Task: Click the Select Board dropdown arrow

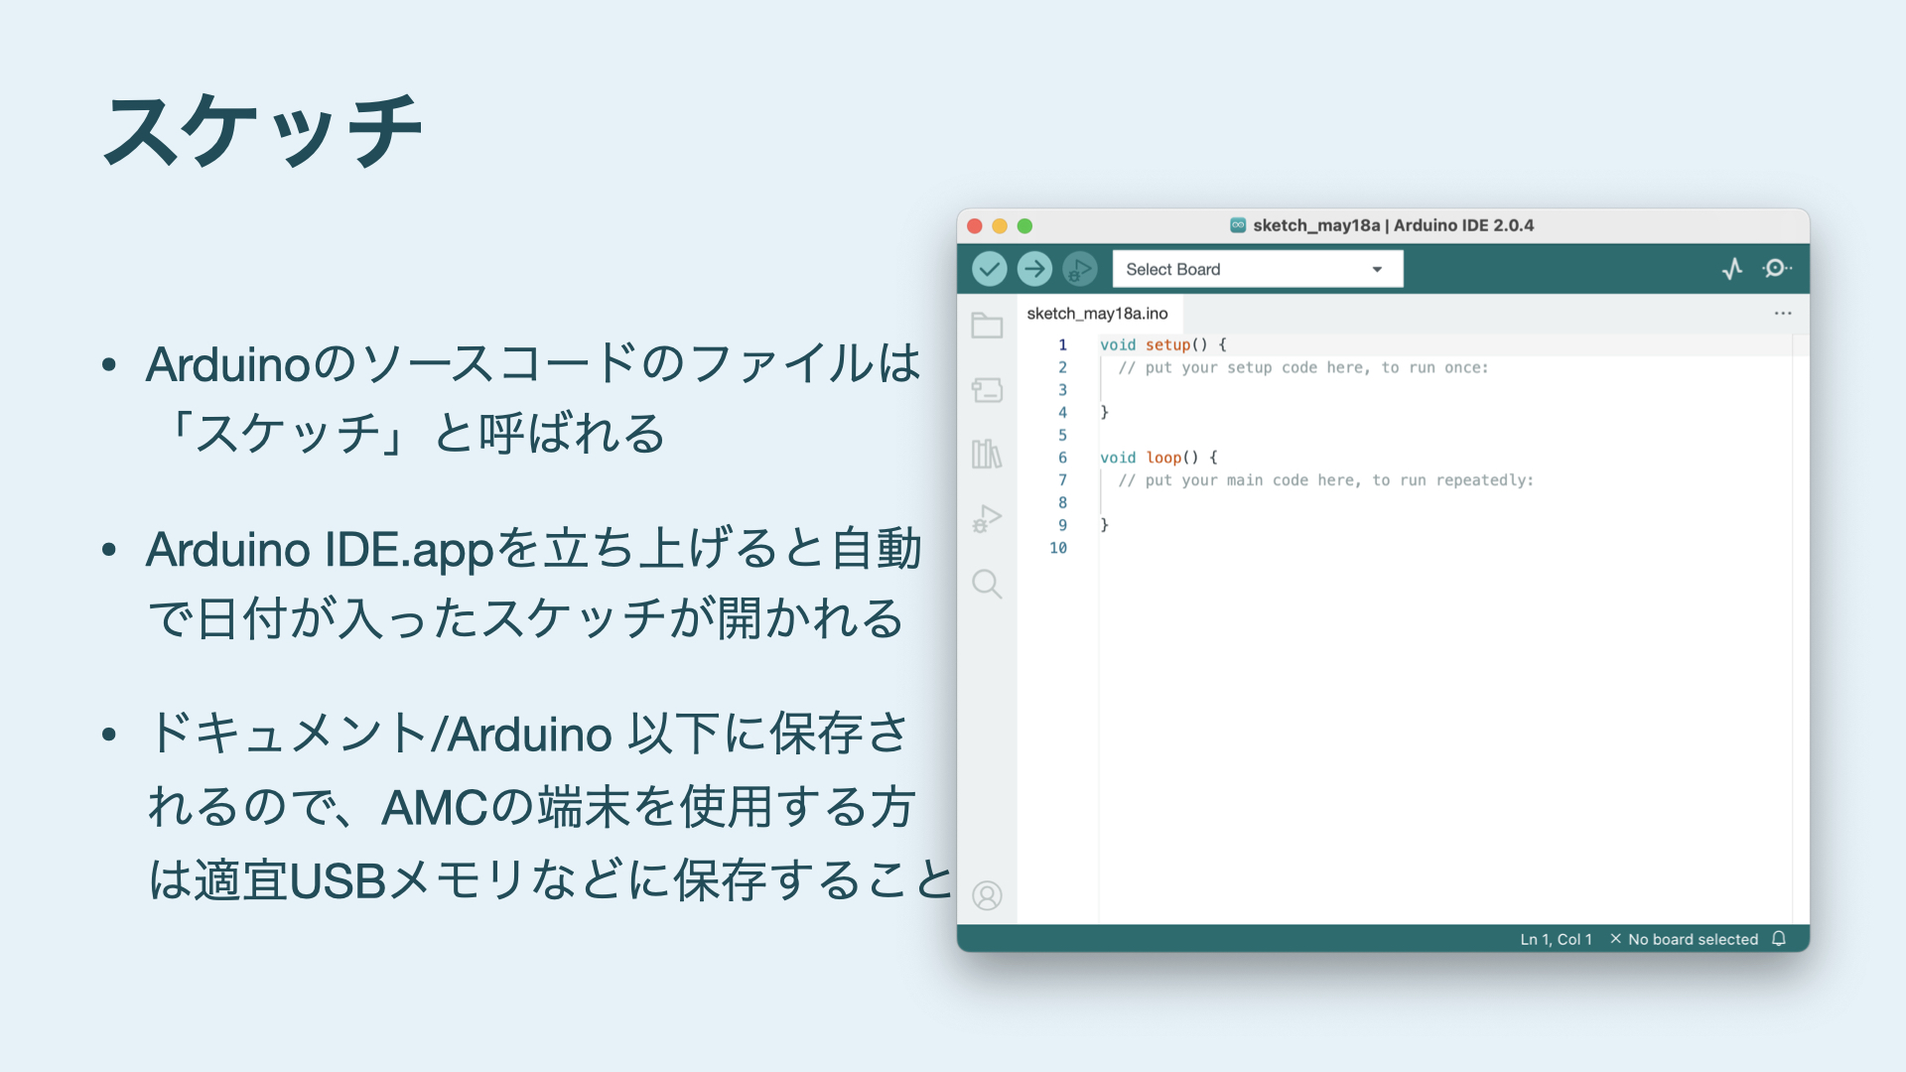Action: pos(1377,270)
